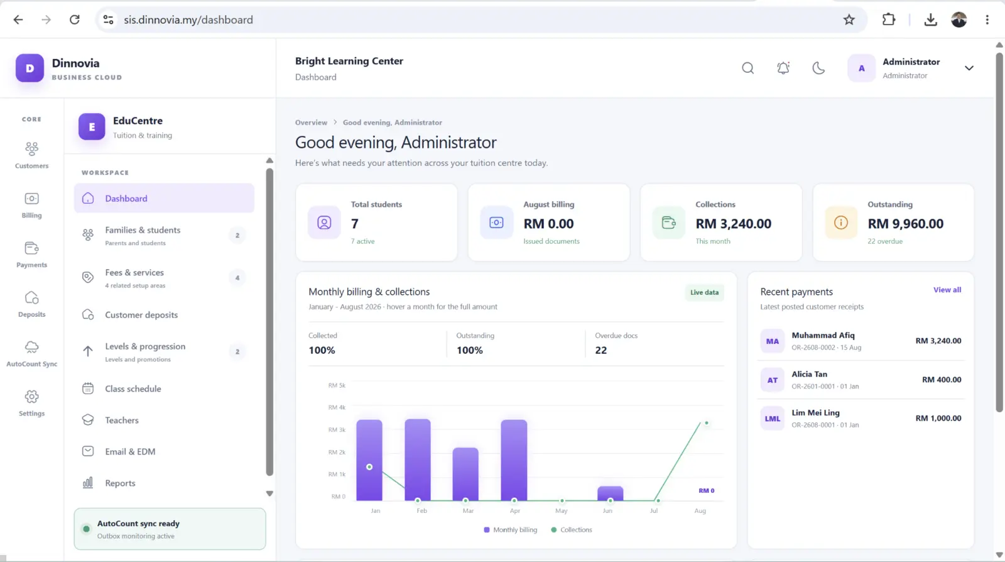
Task: Click the April billing bar in chart
Action: tap(514, 460)
